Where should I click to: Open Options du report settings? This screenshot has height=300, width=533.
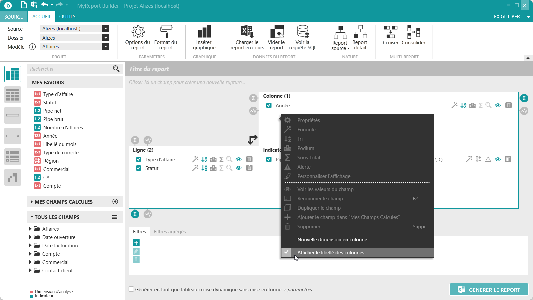(138, 37)
